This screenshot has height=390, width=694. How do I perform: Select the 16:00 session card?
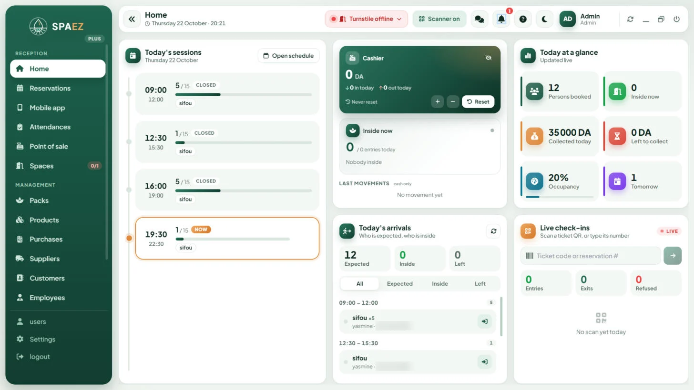click(x=227, y=190)
